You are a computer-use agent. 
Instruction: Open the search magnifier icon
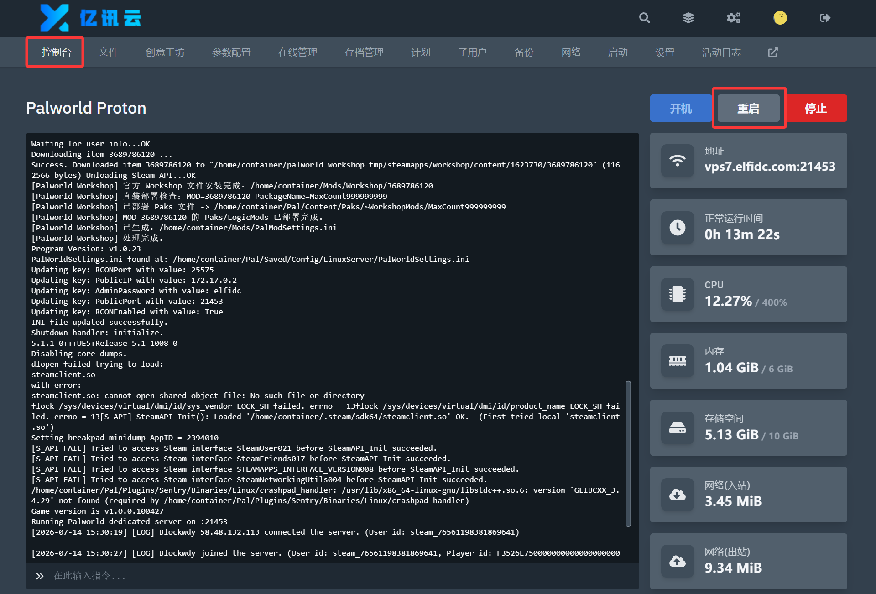644,18
